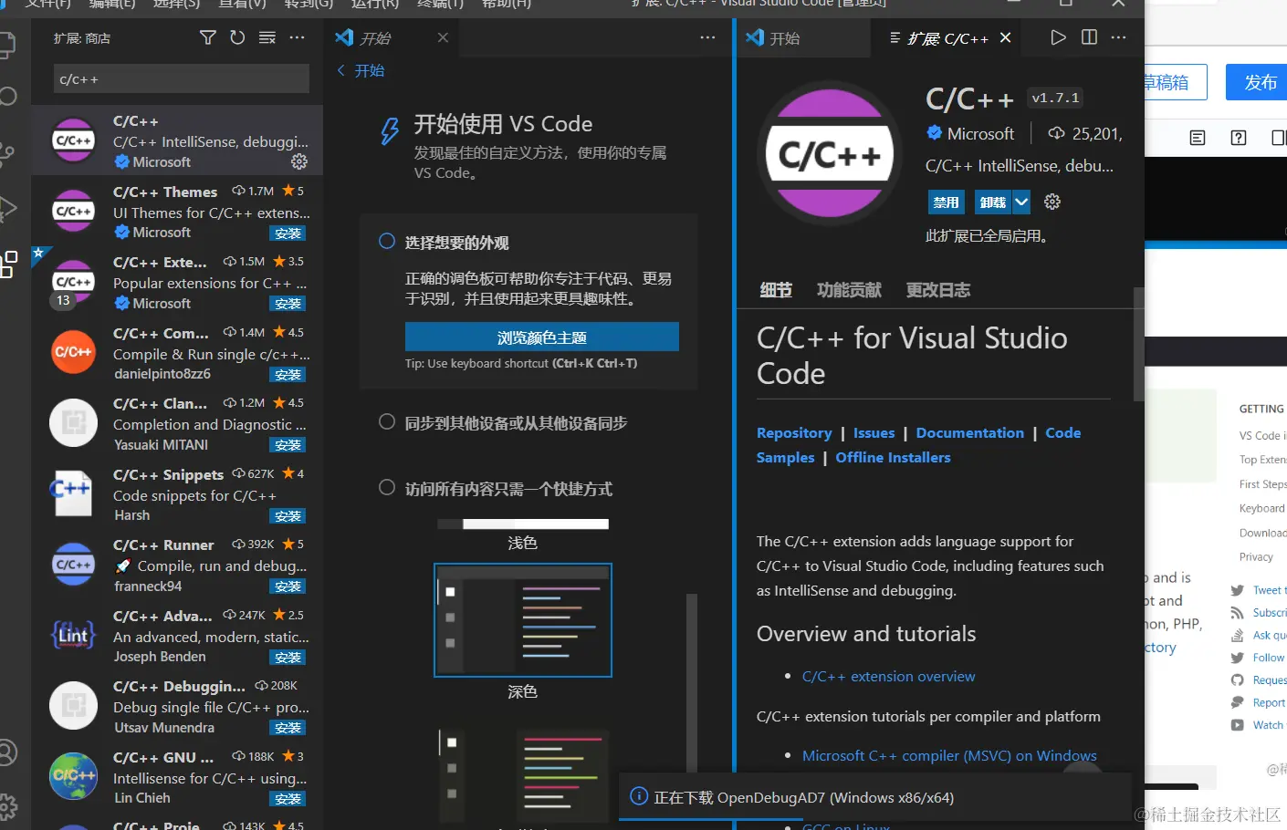Select the C/C++ Advanced Lint extension icon
This screenshot has height=830, width=1287.
point(73,635)
